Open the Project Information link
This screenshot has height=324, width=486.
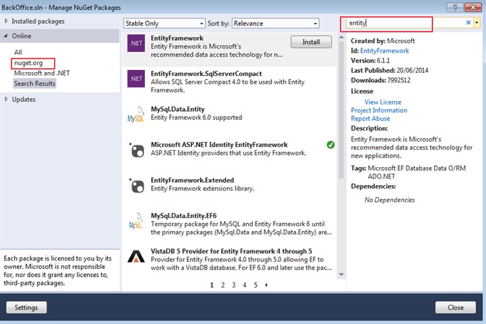pos(379,110)
